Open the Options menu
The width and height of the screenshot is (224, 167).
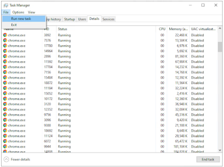(18, 12)
